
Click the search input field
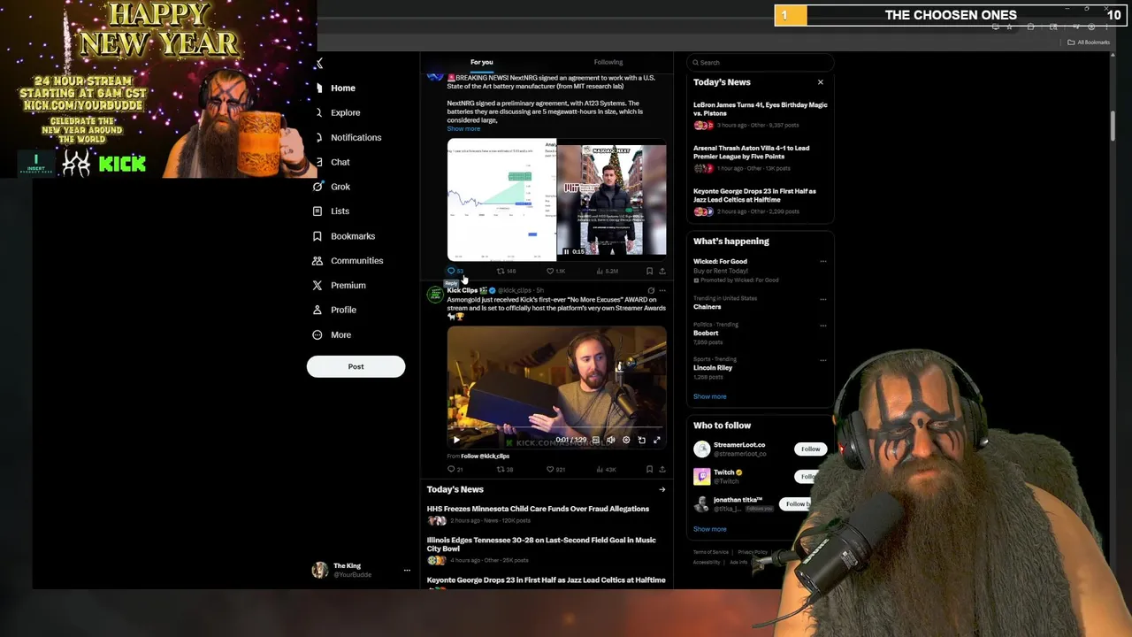tap(761, 62)
